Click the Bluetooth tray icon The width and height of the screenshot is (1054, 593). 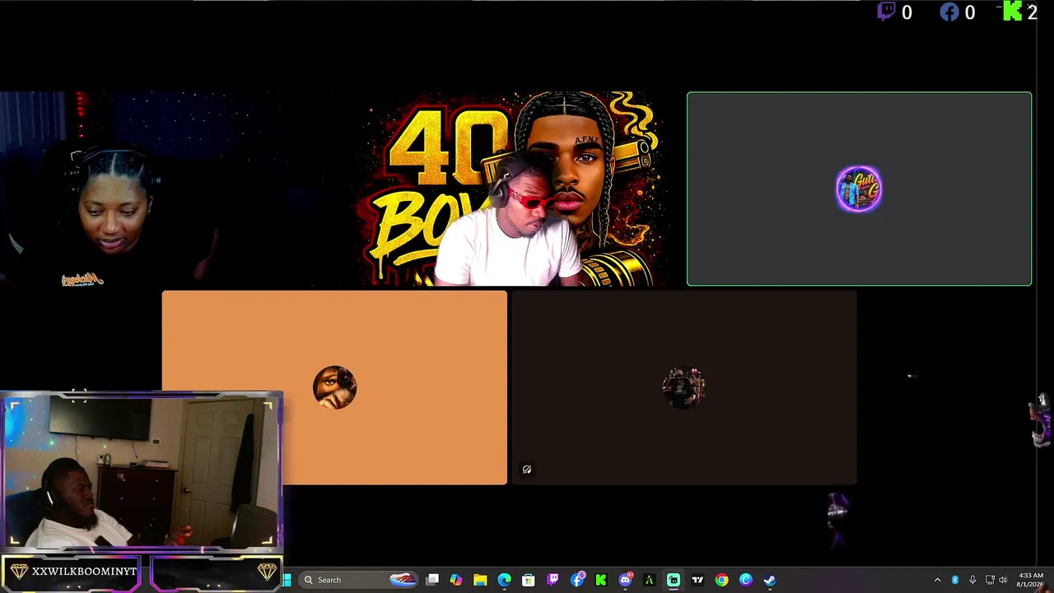tap(955, 580)
